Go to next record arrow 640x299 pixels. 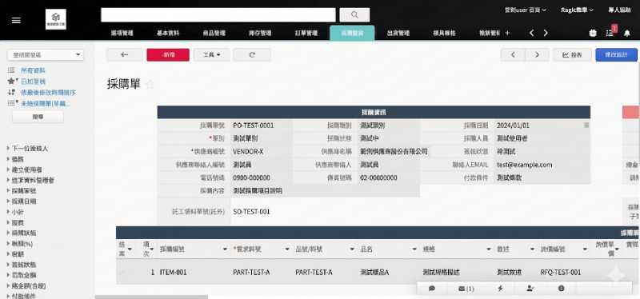(x=537, y=54)
